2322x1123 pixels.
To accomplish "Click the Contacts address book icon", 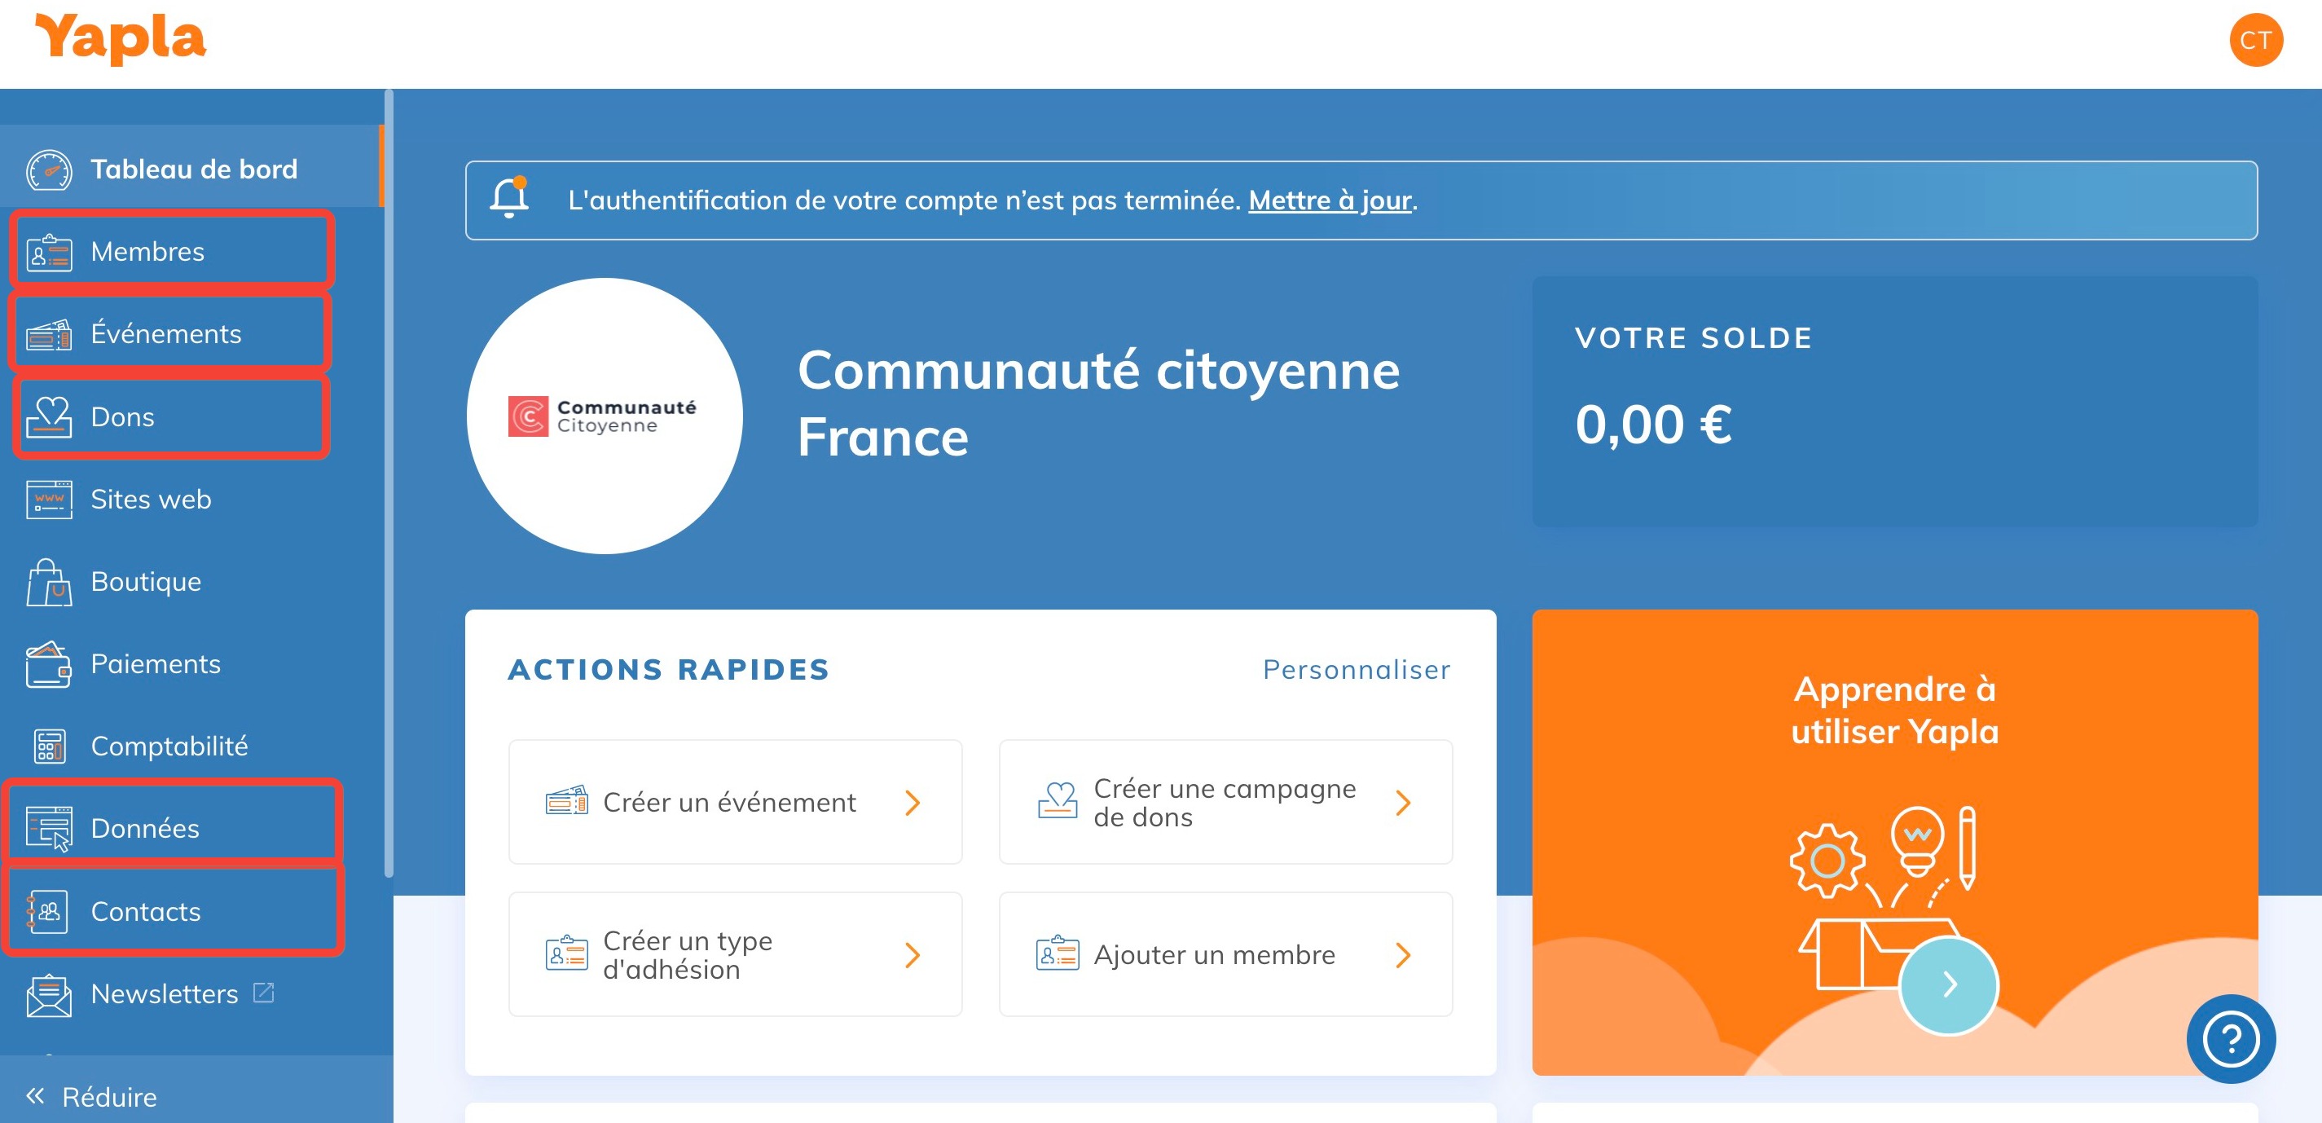I will coord(49,911).
